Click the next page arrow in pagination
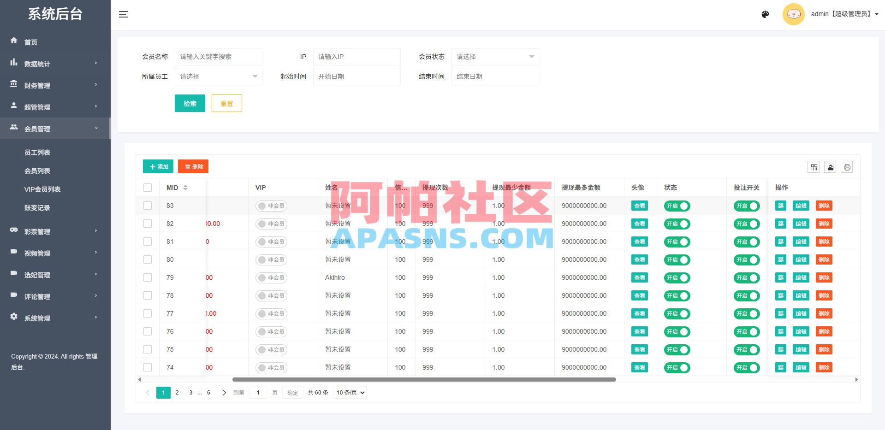Screen dimensions: 885x430 coord(224,393)
